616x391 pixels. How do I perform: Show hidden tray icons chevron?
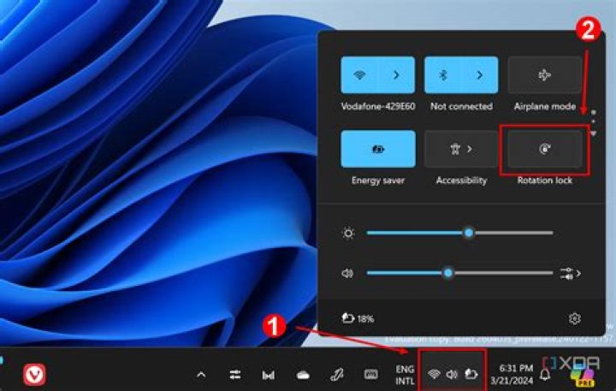[201, 375]
